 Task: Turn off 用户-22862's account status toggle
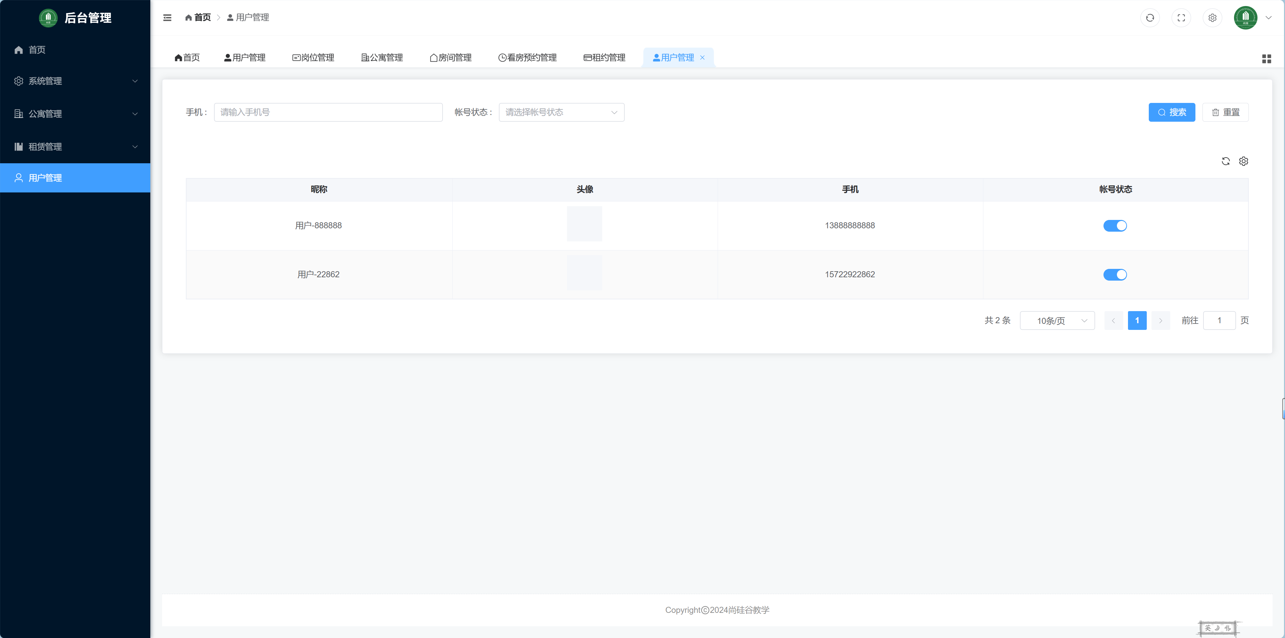1116,274
